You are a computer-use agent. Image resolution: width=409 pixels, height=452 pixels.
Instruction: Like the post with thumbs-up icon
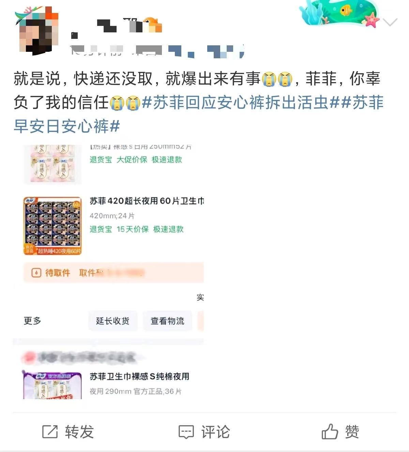click(330, 431)
